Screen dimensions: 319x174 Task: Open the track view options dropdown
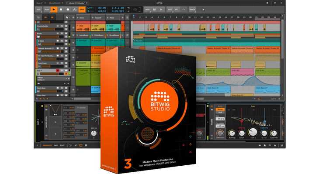pyautogui.click(x=38, y=17)
